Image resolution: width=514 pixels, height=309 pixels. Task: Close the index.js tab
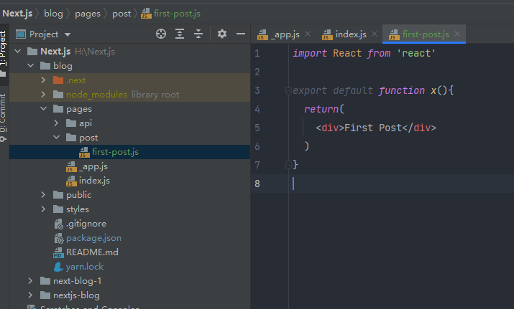tap(375, 34)
